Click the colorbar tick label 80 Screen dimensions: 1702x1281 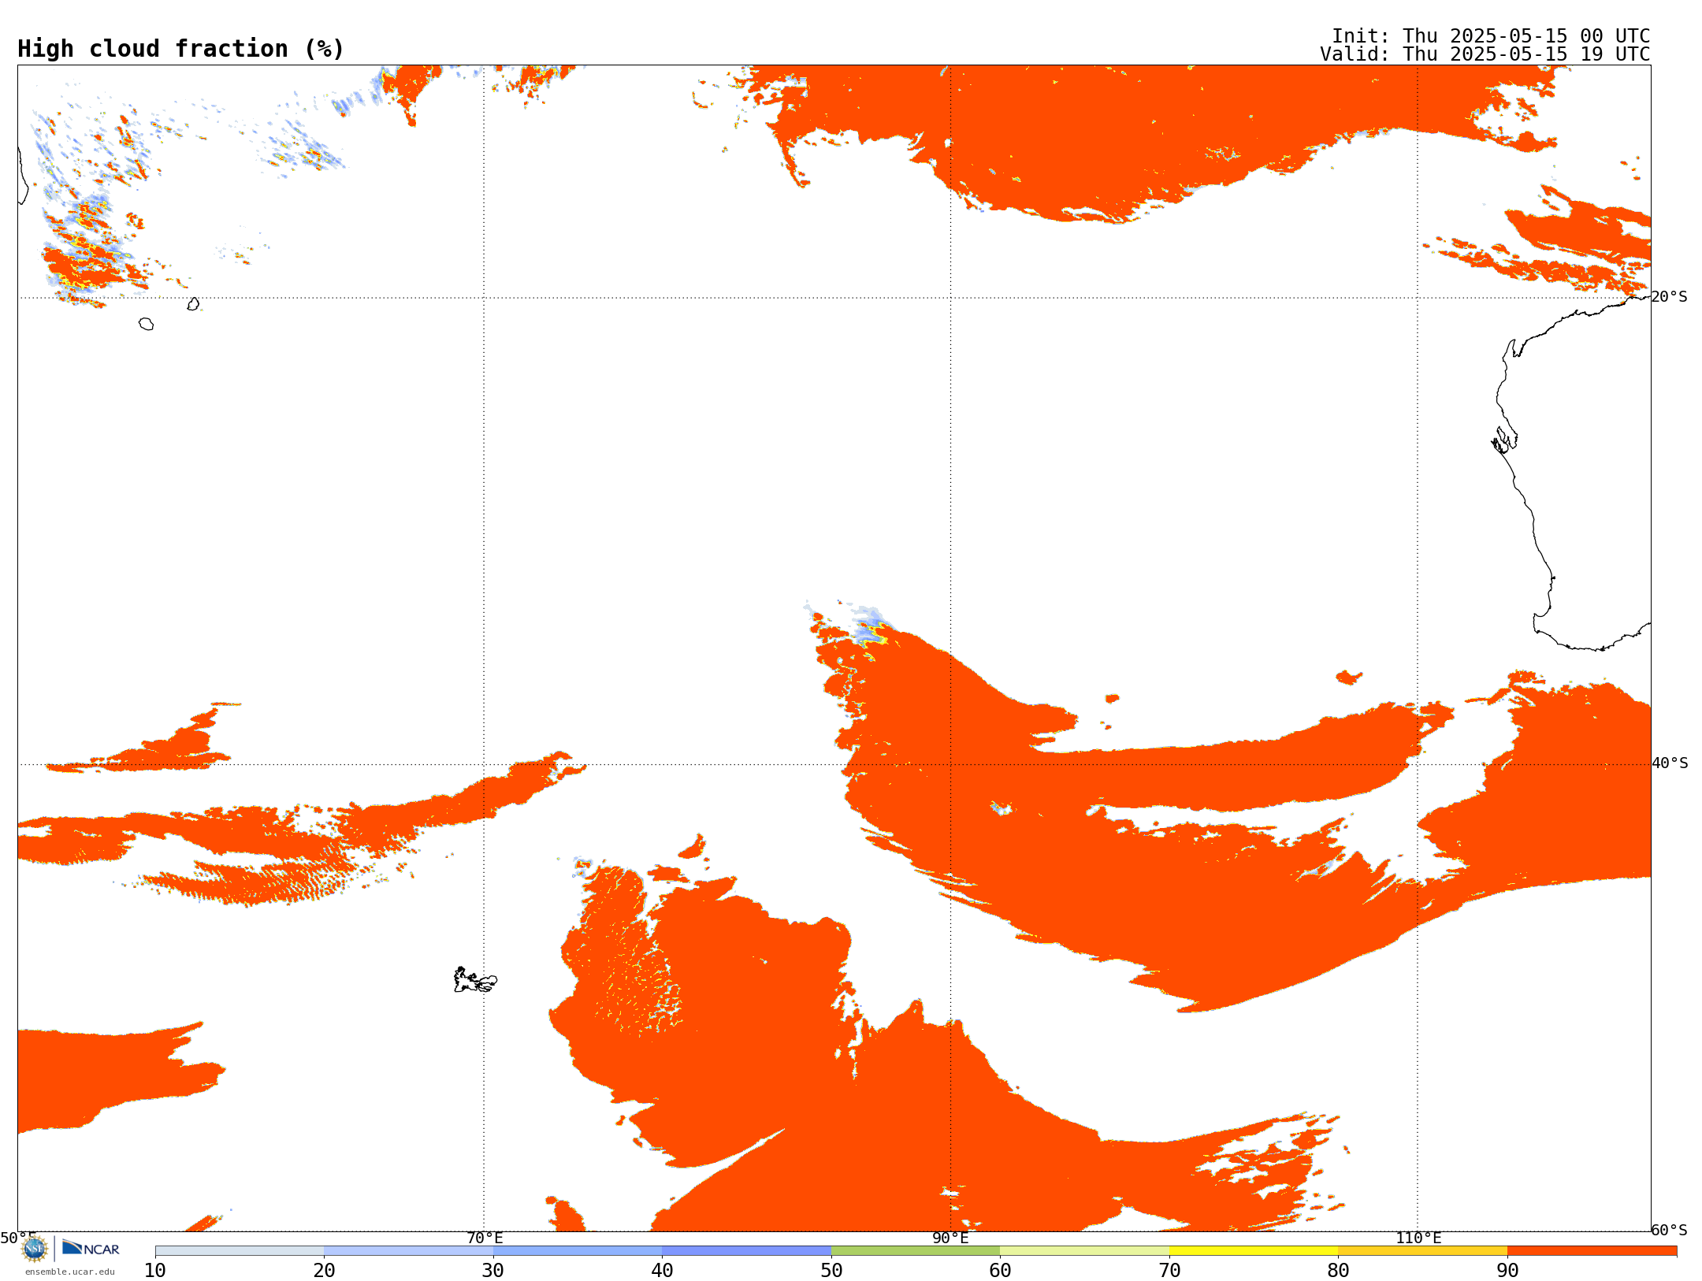click(x=1338, y=1270)
